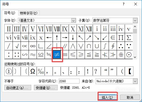Select the intersection (∩) symbol
This screenshot has height=102, width=142.
(x=89, y=46)
